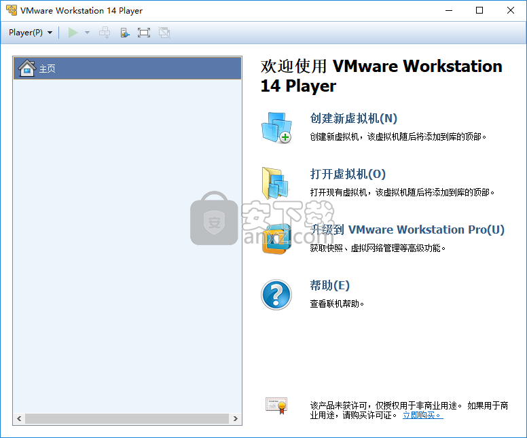
Task: Click the green power-on play icon
Action: (73, 33)
